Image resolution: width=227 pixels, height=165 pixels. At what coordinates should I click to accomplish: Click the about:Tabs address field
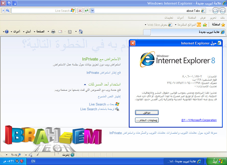[x=148, y=11]
